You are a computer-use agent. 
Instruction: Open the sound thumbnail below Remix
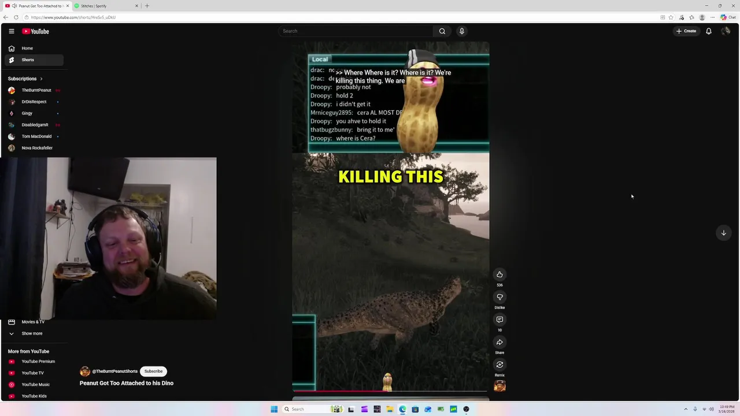click(x=499, y=386)
